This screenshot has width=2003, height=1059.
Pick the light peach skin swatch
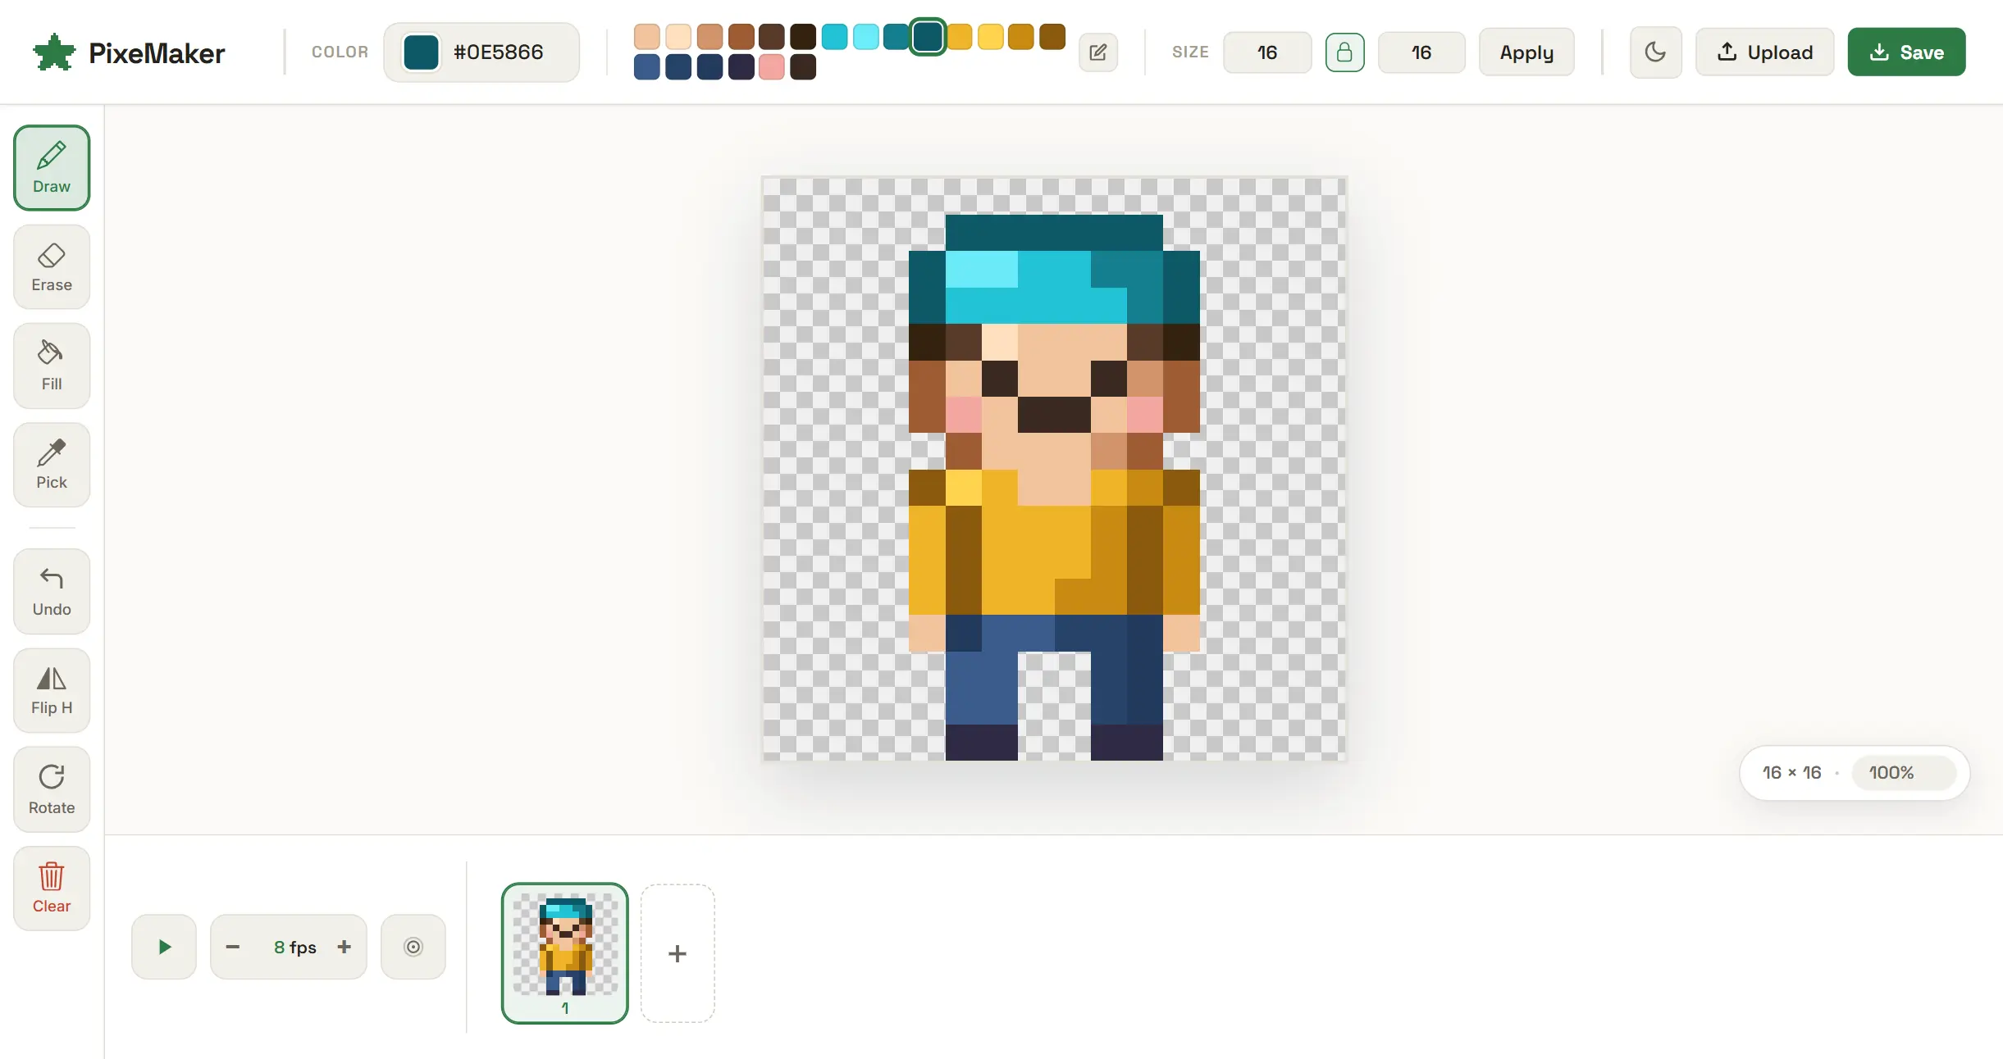[x=647, y=37]
